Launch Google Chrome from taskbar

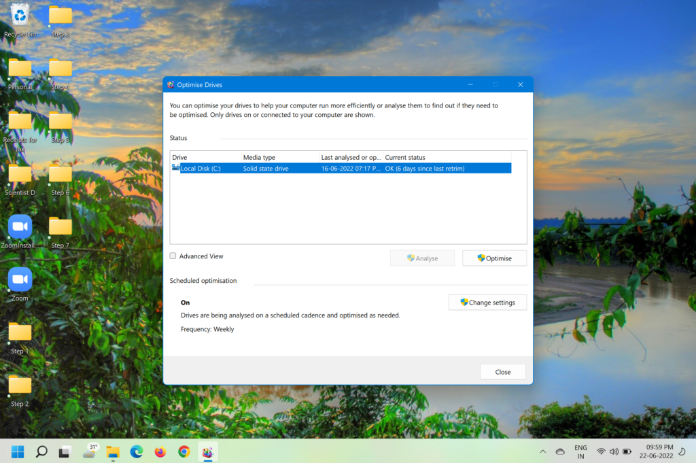click(184, 452)
